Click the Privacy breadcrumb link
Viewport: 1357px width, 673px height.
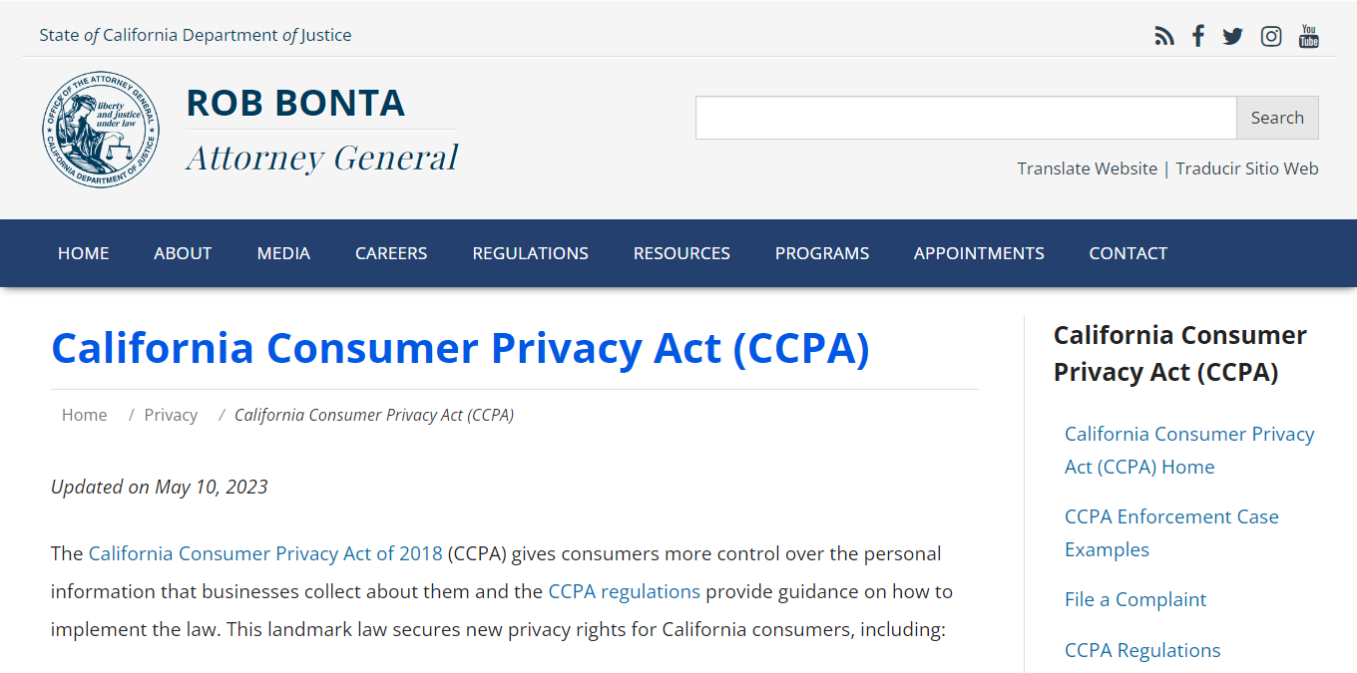click(171, 414)
